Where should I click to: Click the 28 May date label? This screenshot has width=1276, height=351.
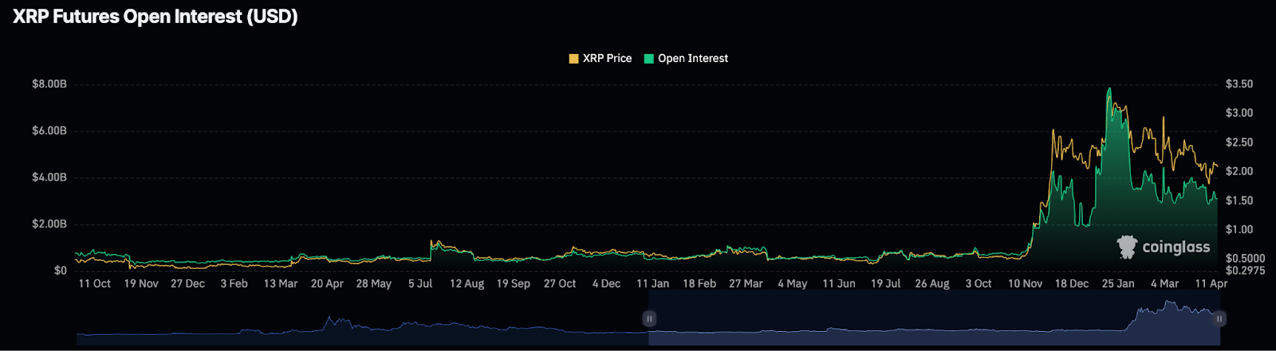click(373, 283)
